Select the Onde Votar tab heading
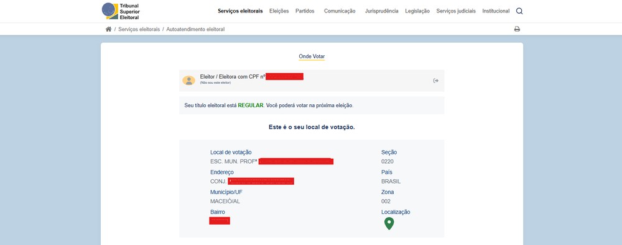The image size is (622, 245). click(x=312, y=56)
